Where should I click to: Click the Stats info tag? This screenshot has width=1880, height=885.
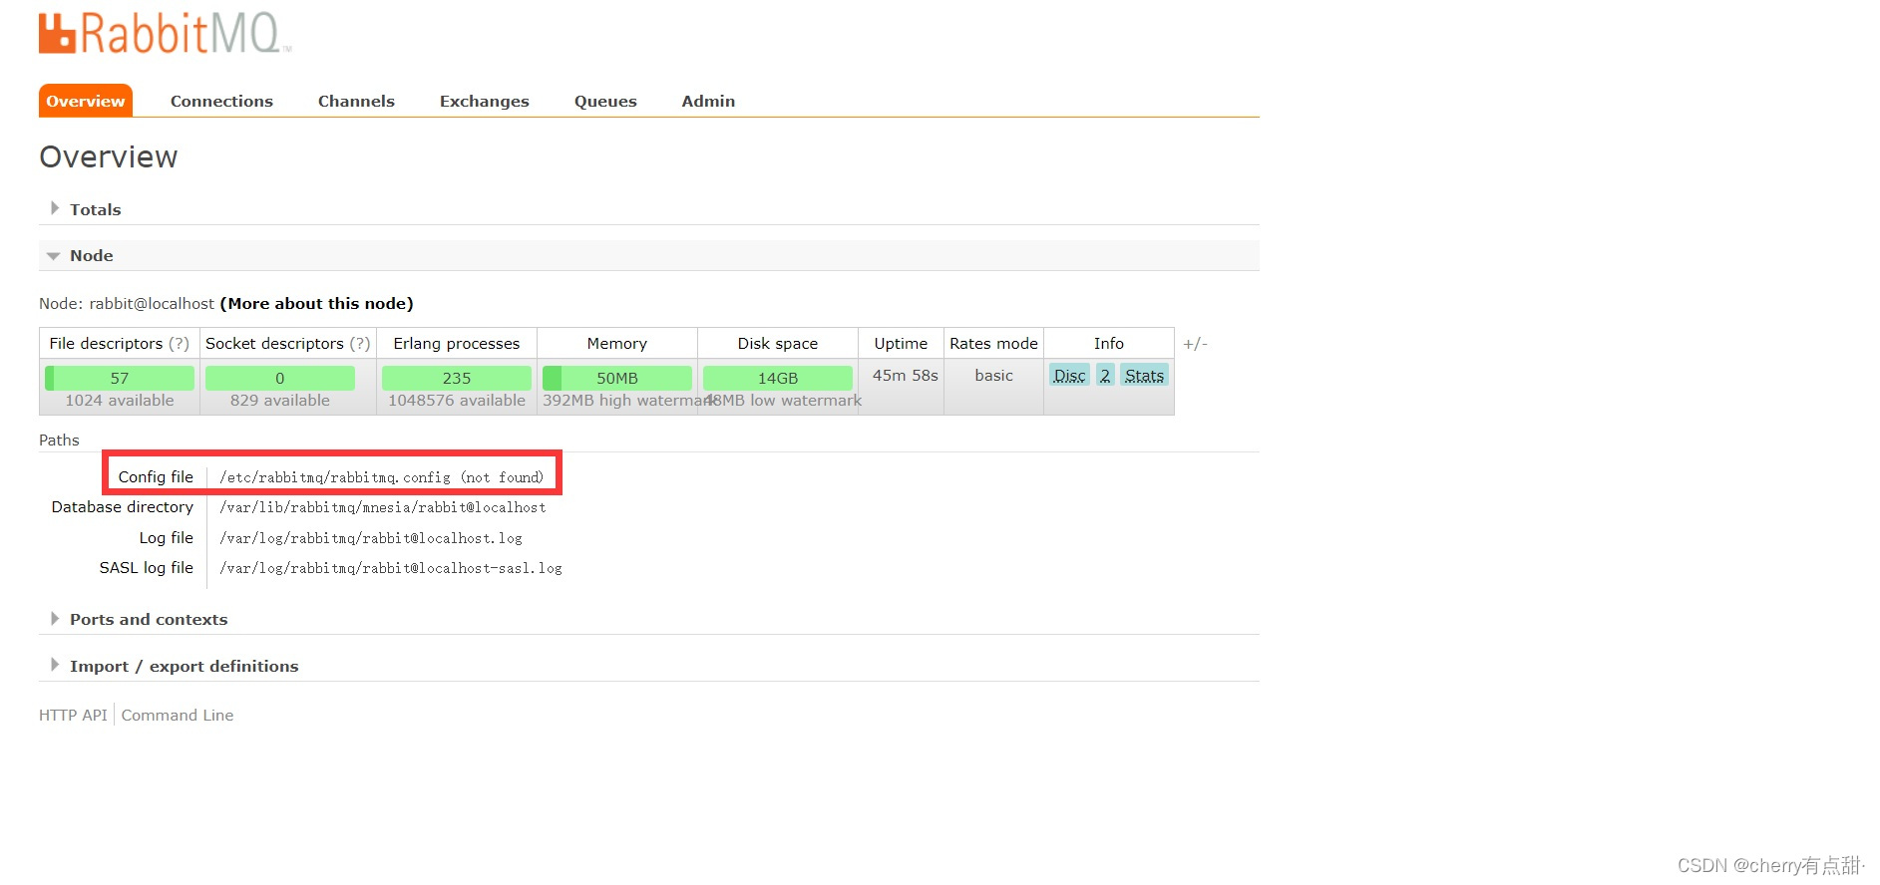(1144, 376)
